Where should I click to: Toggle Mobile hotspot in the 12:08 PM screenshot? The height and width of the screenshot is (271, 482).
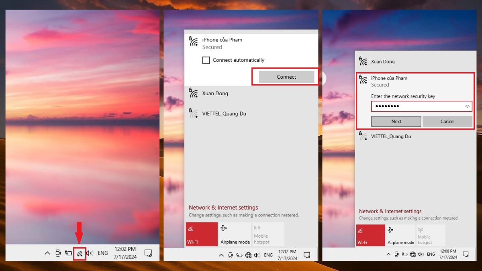(431, 235)
